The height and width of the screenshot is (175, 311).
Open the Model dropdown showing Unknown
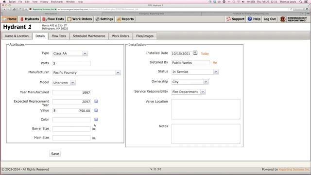click(x=64, y=83)
